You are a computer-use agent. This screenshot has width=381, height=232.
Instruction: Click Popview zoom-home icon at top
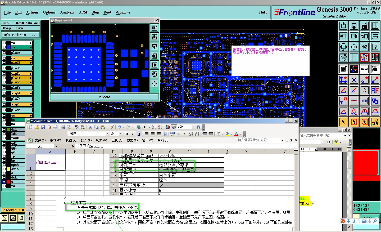click(x=155, y=28)
